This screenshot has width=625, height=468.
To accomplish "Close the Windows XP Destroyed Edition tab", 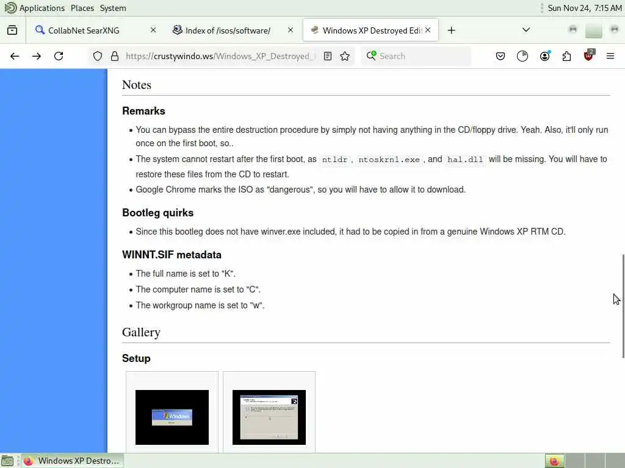I will [428, 30].
